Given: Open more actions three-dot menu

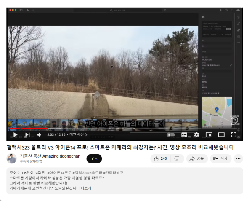Looking at the screenshot, I should point(238,158).
